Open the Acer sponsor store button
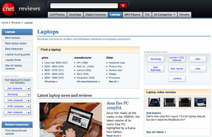Image resolution: width=212 pixels, height=137 pixels. [198, 59]
